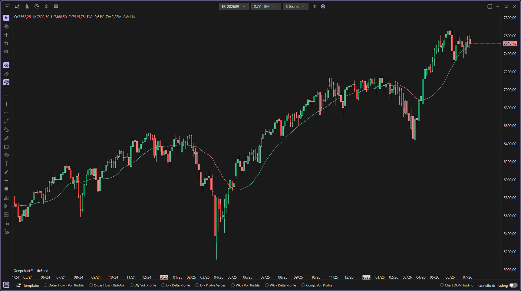Select the magnifier zoom tool
This screenshot has width=521, height=291.
point(6,52)
